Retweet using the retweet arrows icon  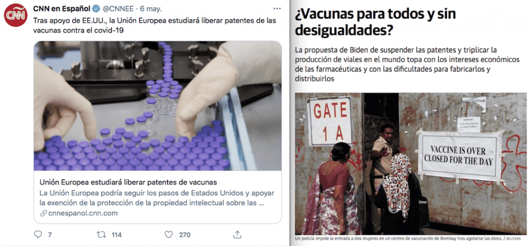point(102,234)
